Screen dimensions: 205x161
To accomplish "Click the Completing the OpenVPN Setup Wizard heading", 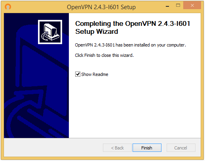I will (x=133, y=27).
